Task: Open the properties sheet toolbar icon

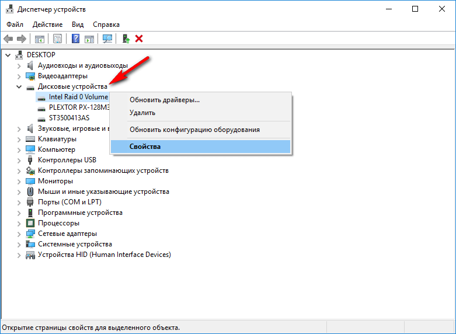Action: pyautogui.click(x=57, y=39)
